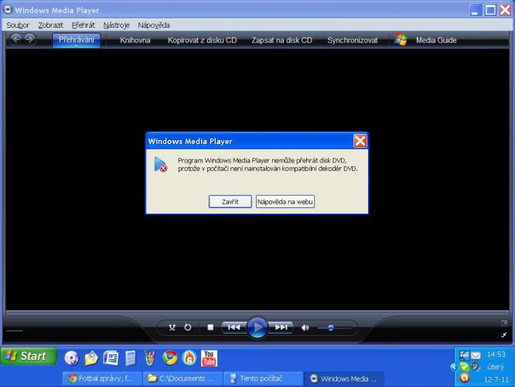Screen dimensions: 515x387
Task: Click the envelope icon in system tray
Action: (x=476, y=355)
